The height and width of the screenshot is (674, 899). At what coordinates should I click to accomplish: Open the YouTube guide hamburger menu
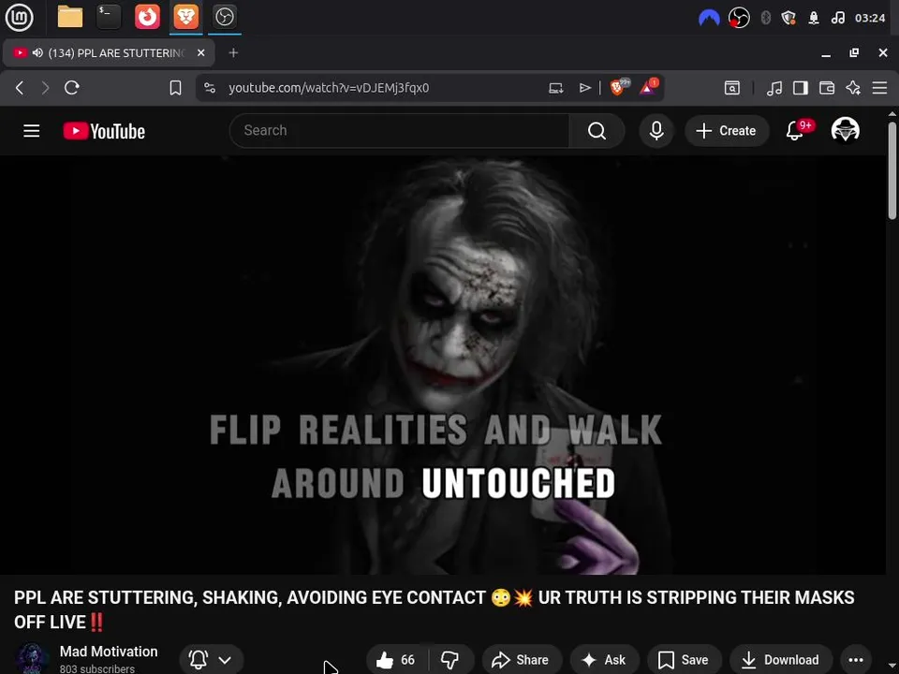click(x=32, y=131)
